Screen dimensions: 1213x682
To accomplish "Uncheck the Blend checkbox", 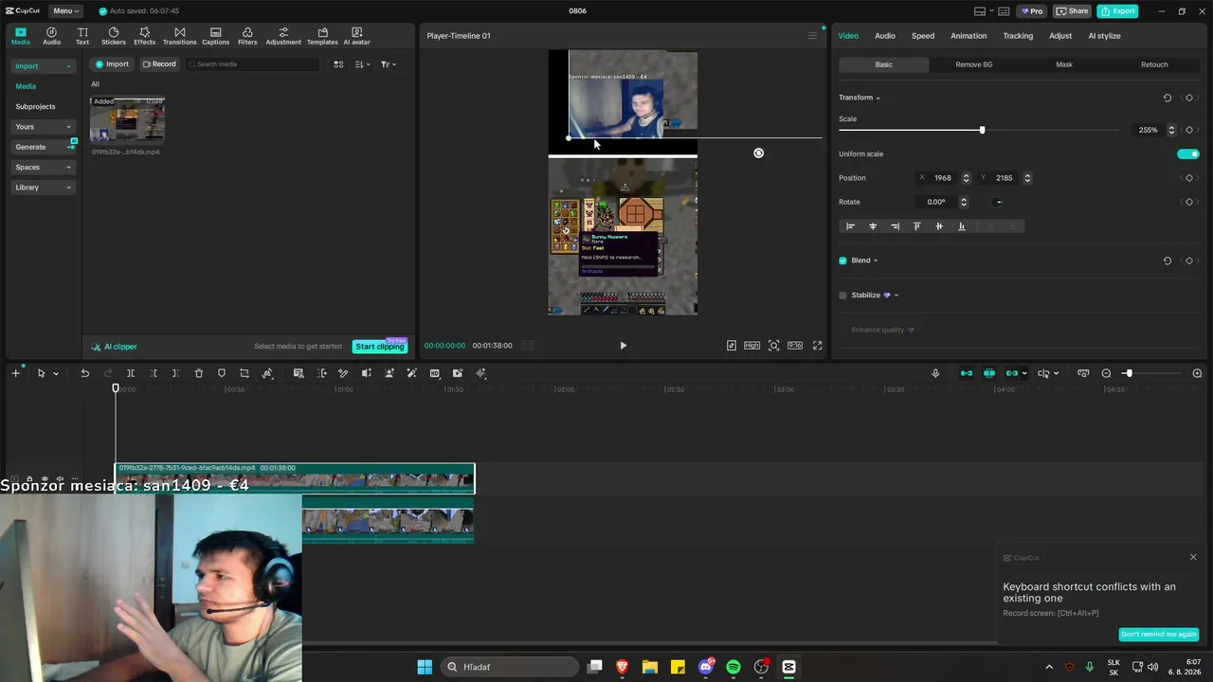I will [842, 260].
